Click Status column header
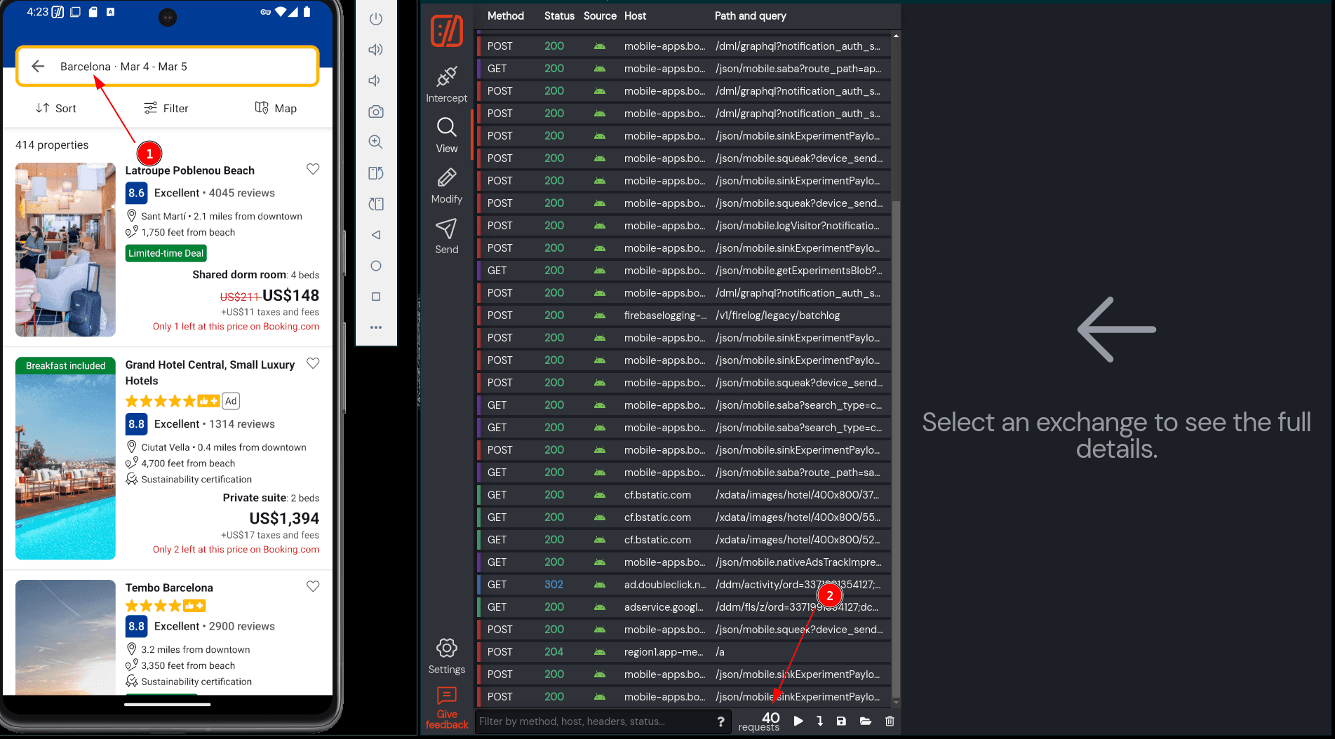The image size is (1335, 739). click(559, 15)
